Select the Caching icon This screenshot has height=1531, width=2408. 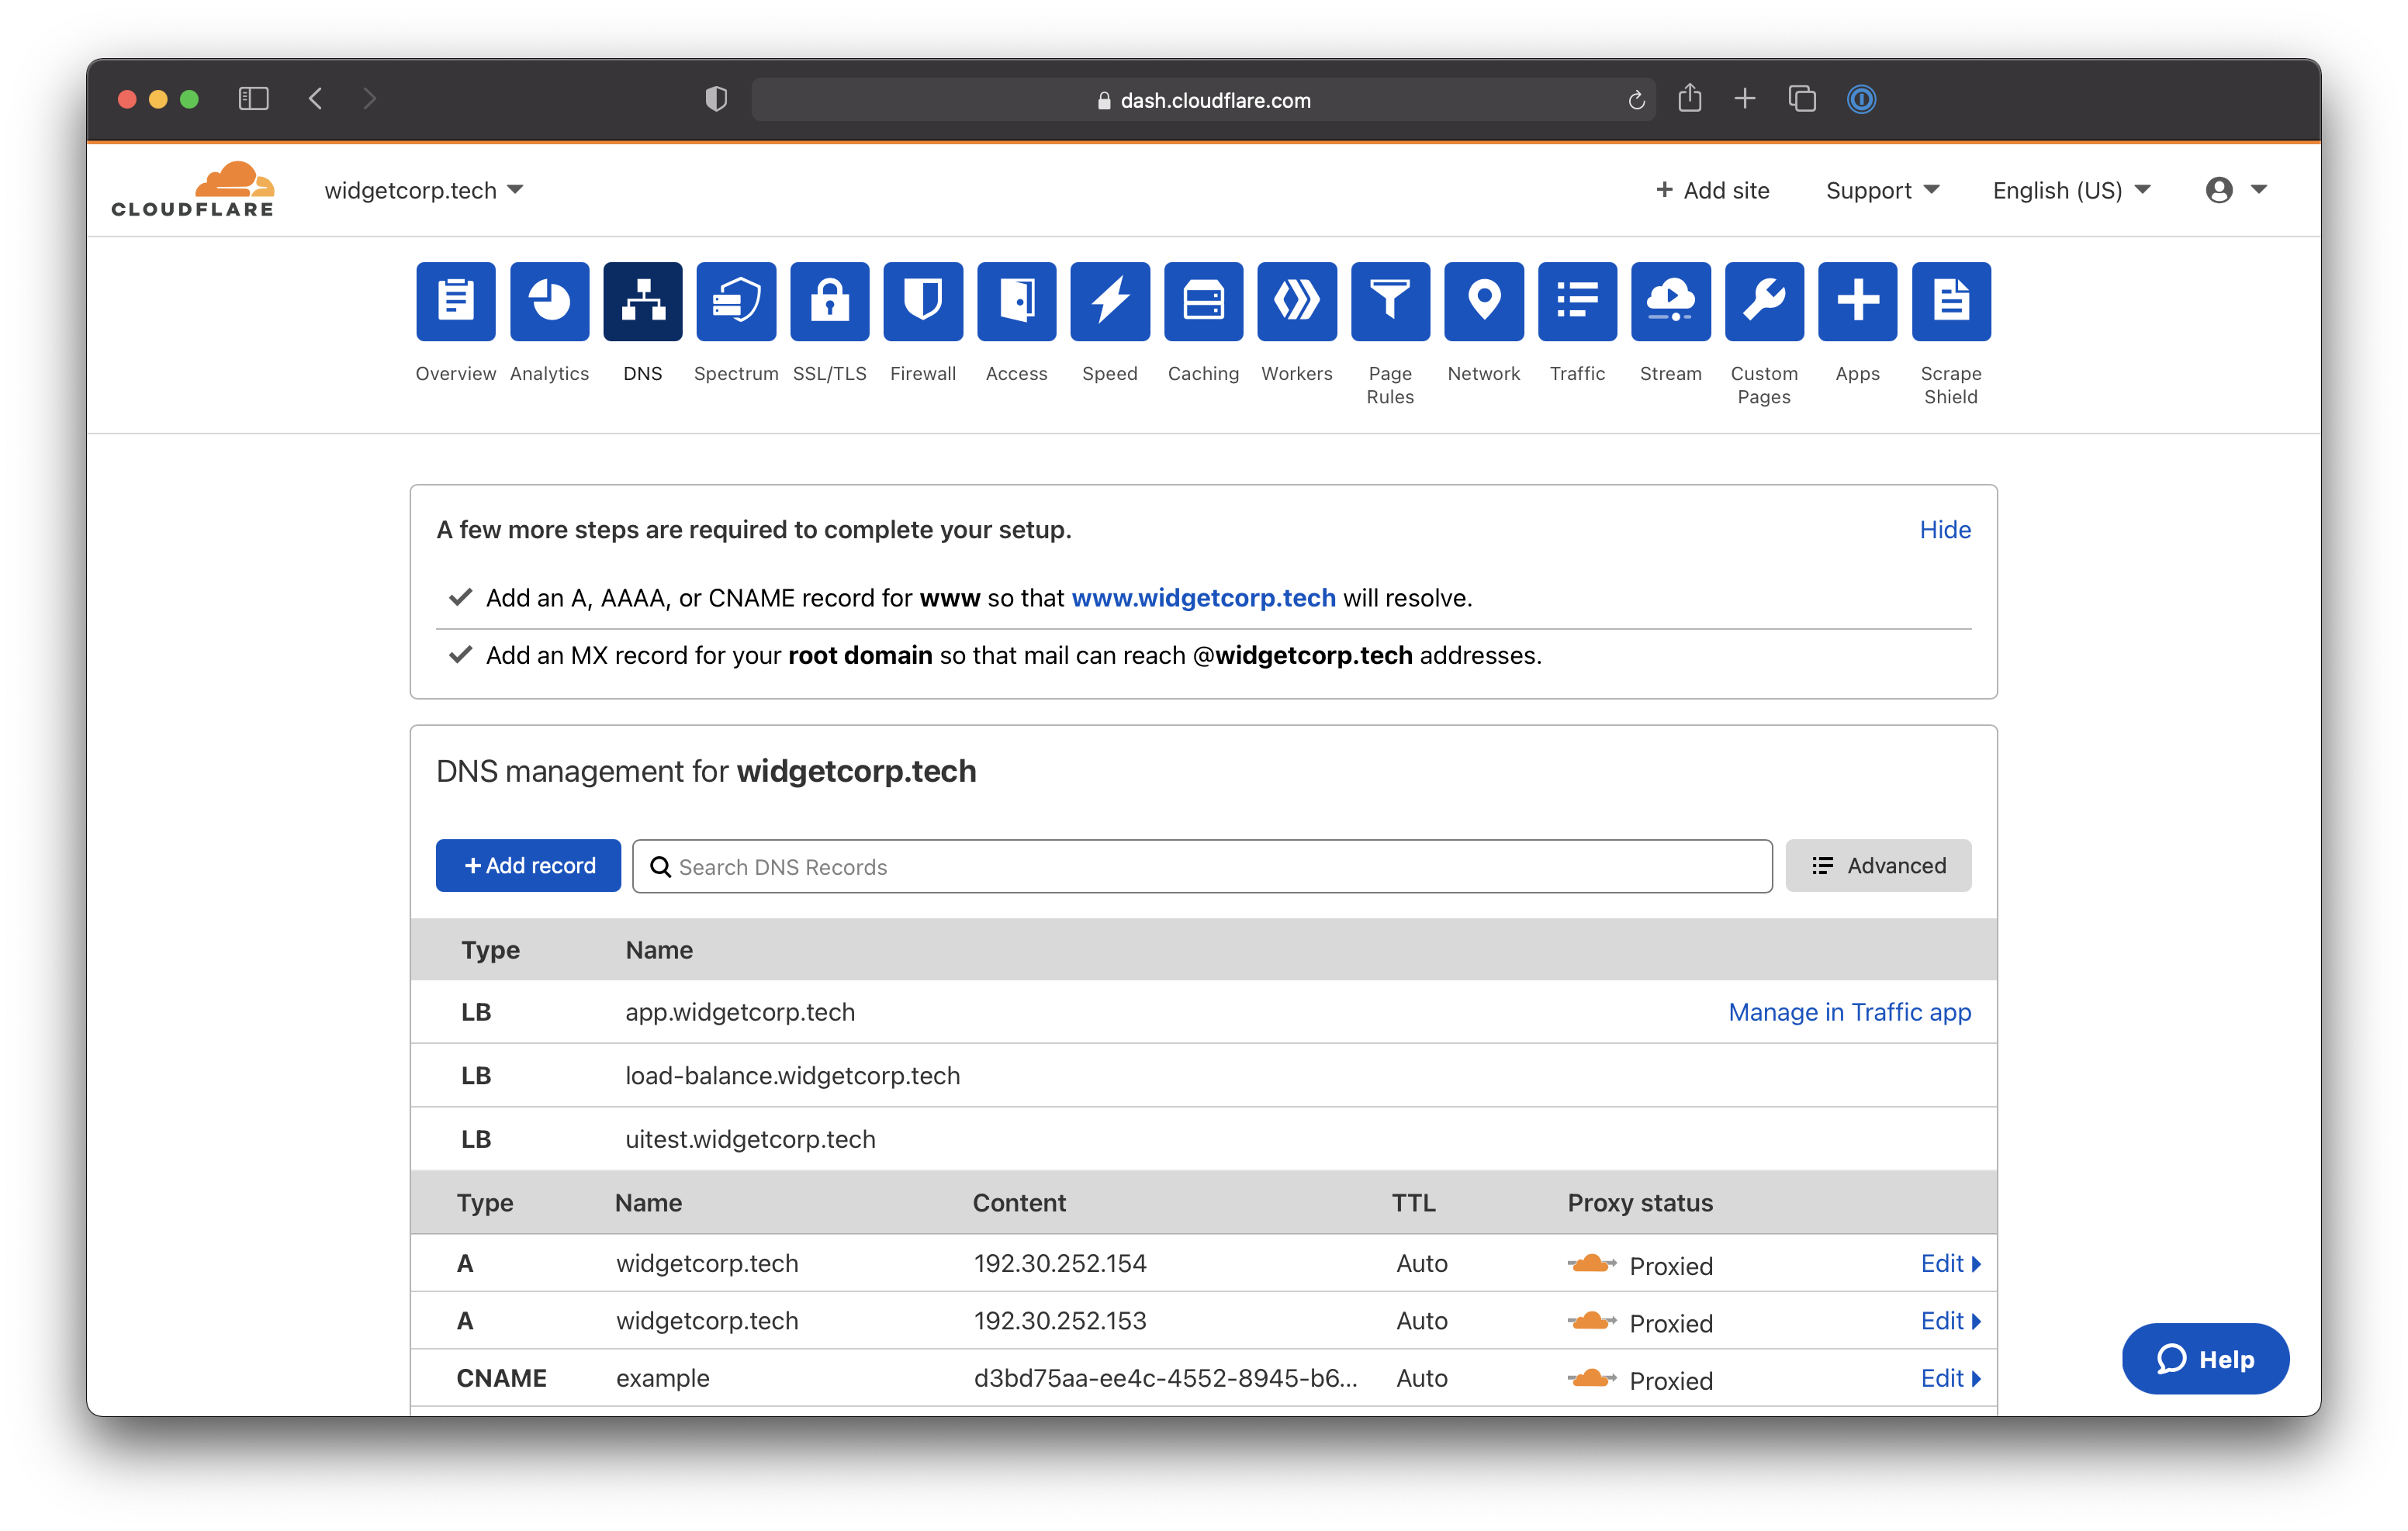1203,301
